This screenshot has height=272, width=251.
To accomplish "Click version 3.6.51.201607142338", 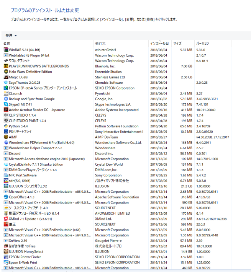I will click(x=212, y=219).
